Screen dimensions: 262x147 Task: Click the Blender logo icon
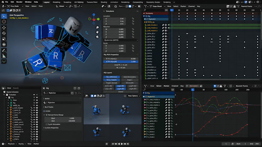coord(3,2)
